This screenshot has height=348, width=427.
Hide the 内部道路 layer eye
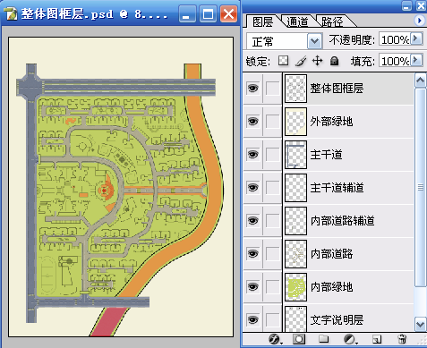(252, 254)
